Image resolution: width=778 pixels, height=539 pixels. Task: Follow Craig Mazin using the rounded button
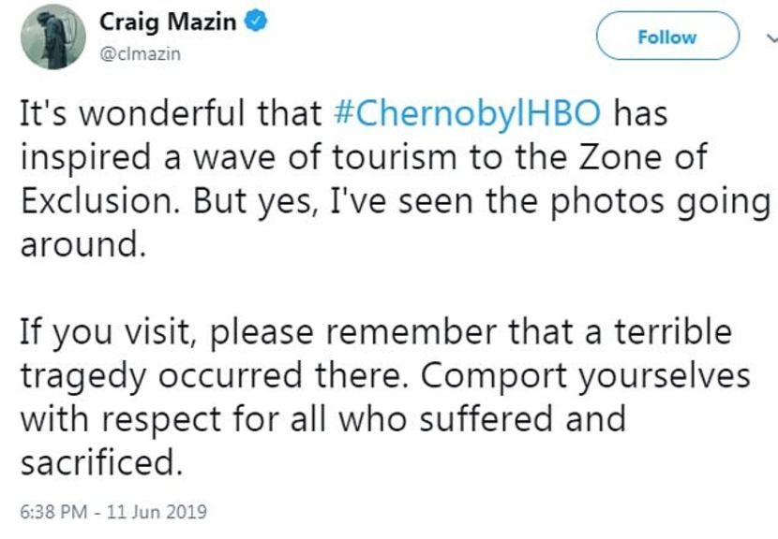666,37
